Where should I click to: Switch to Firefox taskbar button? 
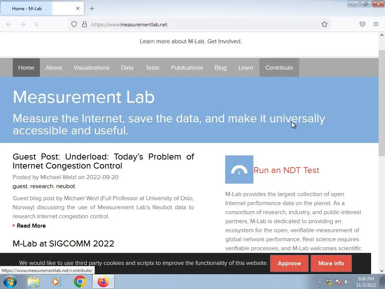103,281
